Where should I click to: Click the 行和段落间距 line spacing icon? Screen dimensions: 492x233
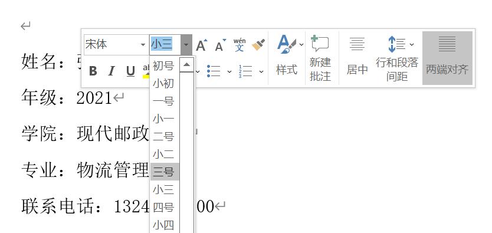(396, 44)
